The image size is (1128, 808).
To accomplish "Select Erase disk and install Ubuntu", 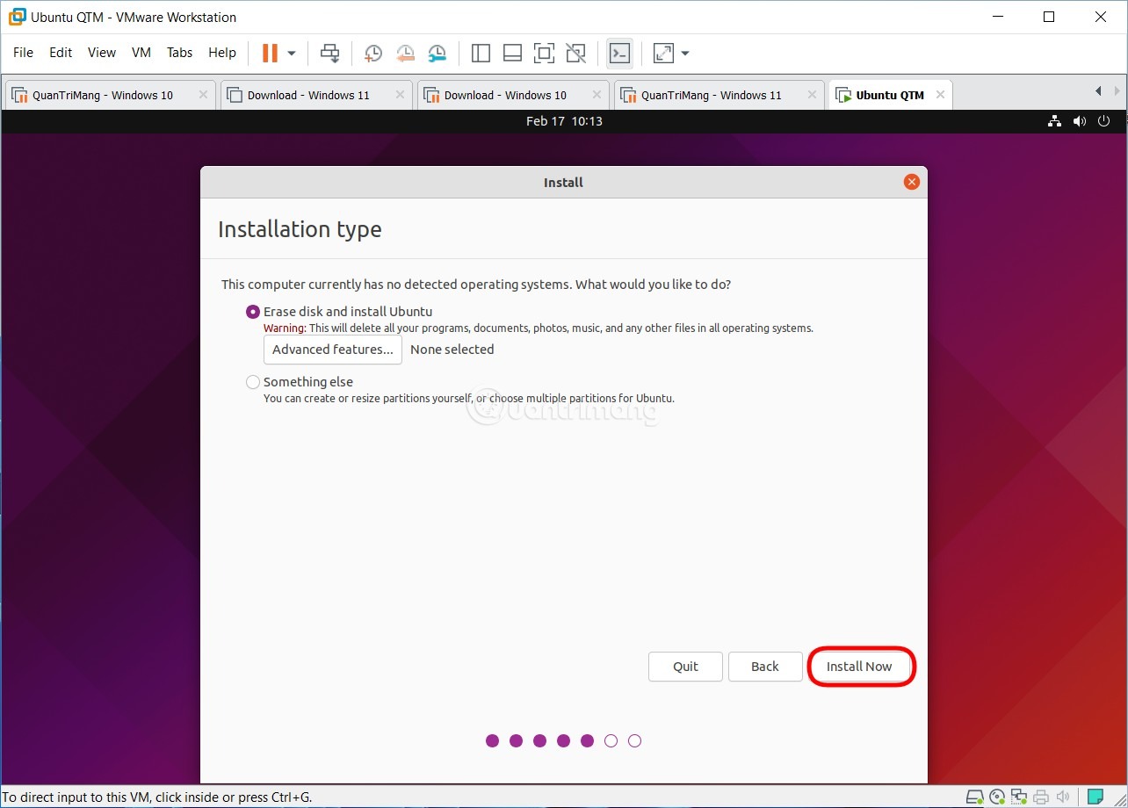I will pos(253,312).
